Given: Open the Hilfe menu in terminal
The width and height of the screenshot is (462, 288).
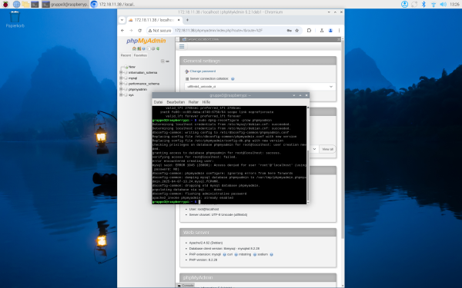Looking at the screenshot, I should pos(206,102).
